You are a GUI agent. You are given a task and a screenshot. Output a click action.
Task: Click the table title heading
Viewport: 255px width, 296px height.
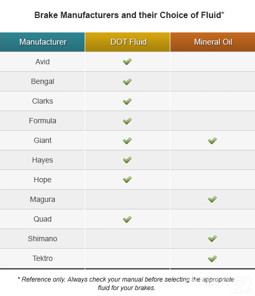pyautogui.click(x=129, y=15)
